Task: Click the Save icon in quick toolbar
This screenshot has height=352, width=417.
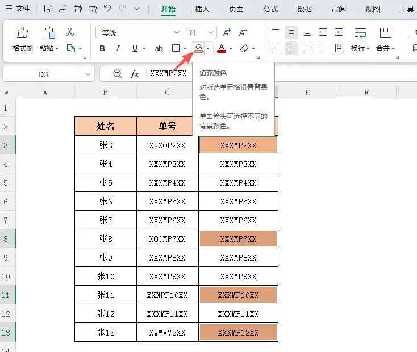Action: tap(48, 9)
